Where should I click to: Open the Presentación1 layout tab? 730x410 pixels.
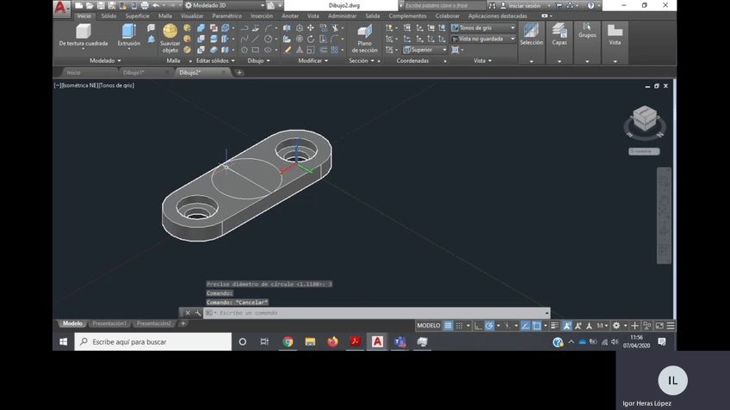pyautogui.click(x=109, y=324)
